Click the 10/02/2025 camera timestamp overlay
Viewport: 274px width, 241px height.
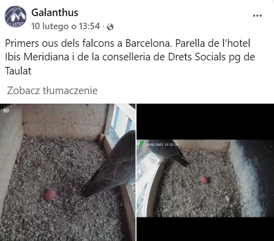click(x=162, y=145)
